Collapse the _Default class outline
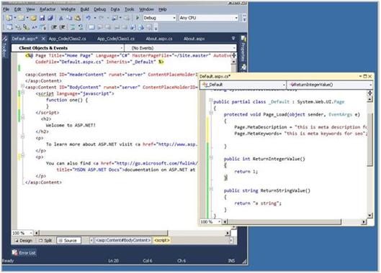The height and width of the screenshot is (273, 381). coord(211,100)
